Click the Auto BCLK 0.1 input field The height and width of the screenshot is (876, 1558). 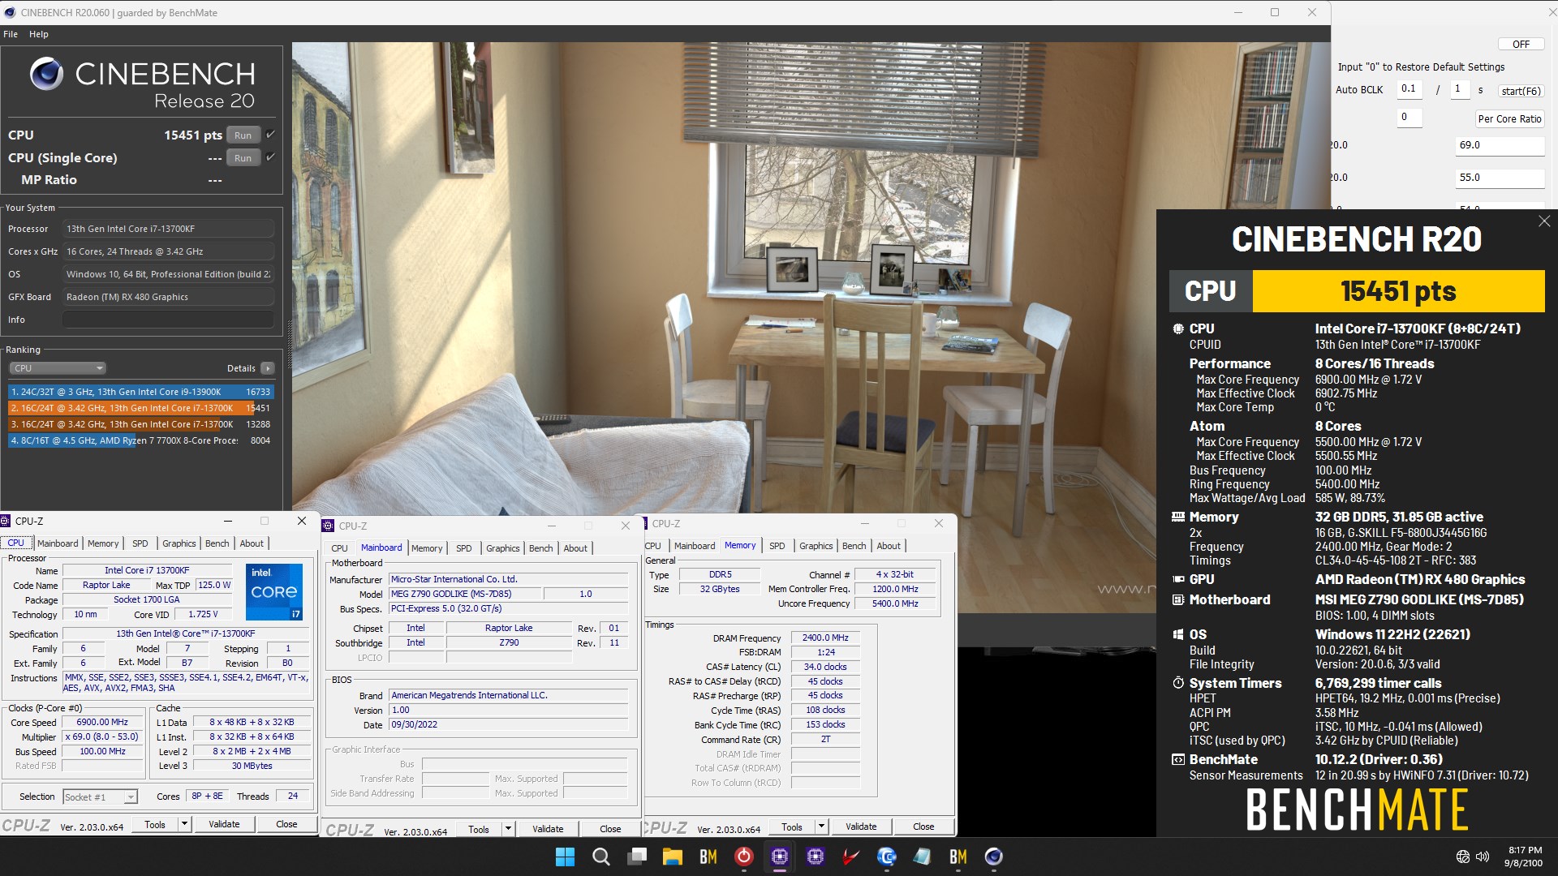1410,89
